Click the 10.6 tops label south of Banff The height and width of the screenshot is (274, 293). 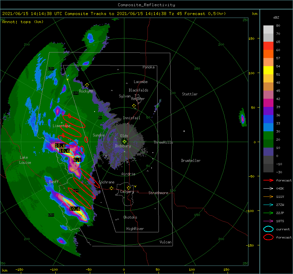click(x=75, y=209)
